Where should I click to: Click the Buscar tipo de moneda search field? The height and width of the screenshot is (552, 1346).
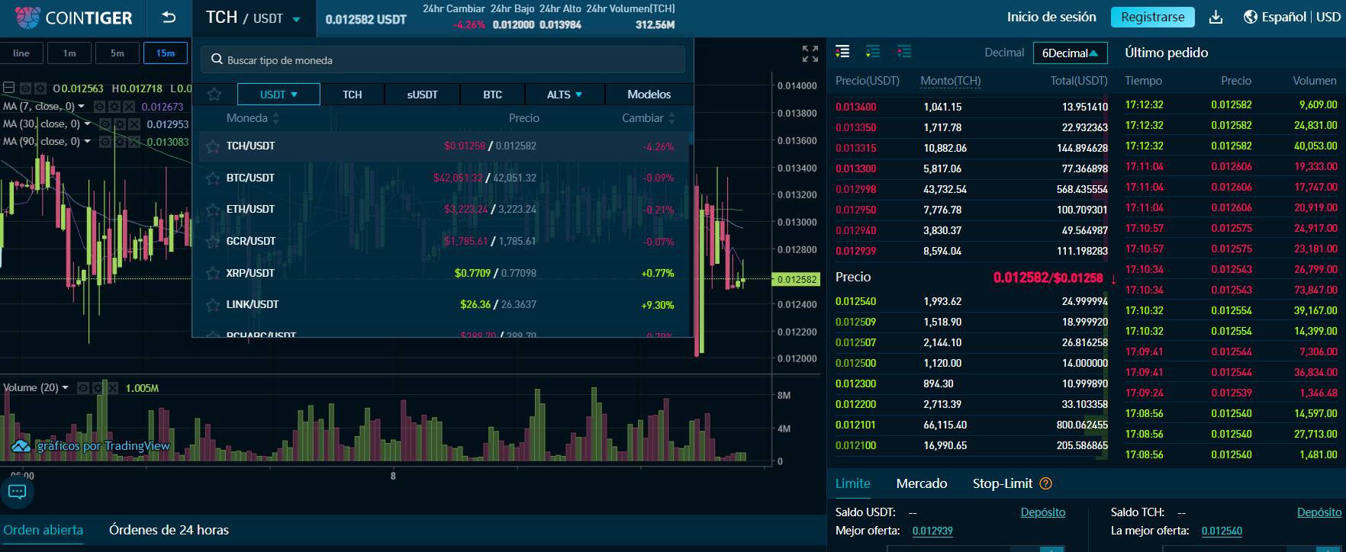click(x=443, y=59)
